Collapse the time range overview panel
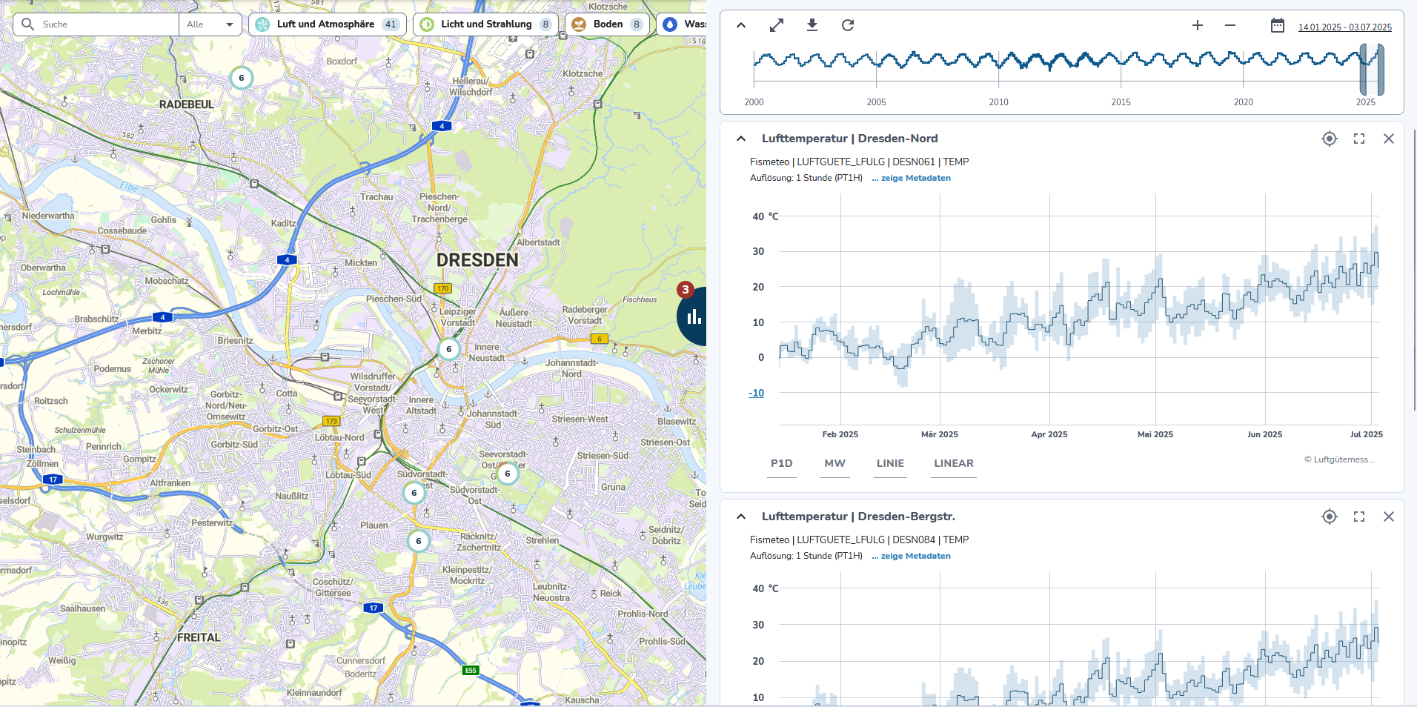Image resolution: width=1417 pixels, height=707 pixels. coord(741,25)
